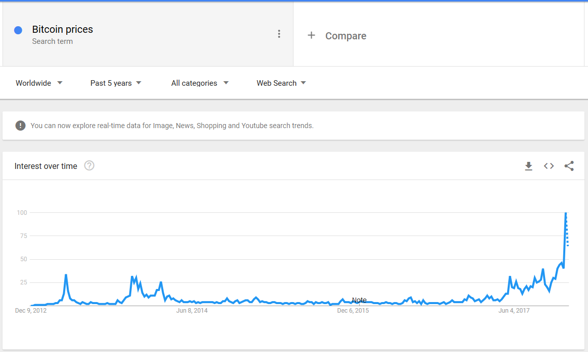Download the Interest over time data
This screenshot has height=352, width=588.
[x=528, y=166]
